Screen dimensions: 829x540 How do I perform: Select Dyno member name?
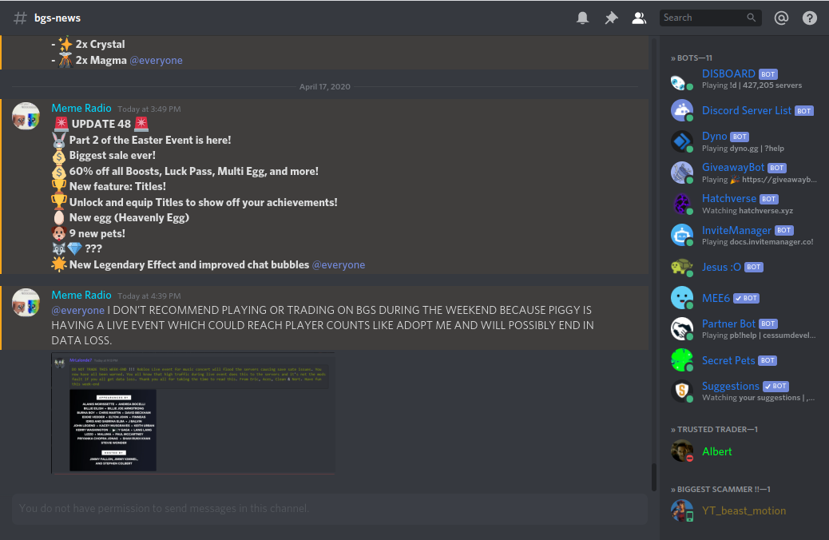point(714,136)
